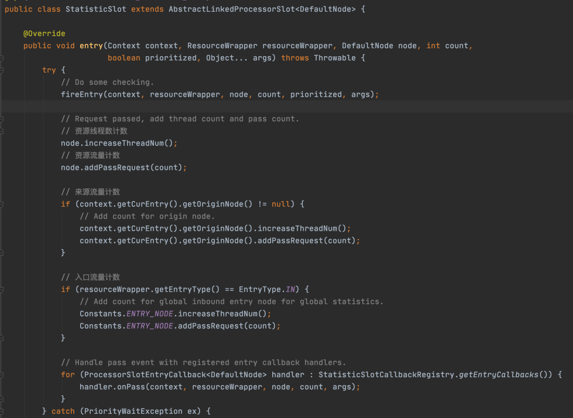Click node.increaseThreadNum() call
Viewport: 573px width, 418px height.
[119, 143]
